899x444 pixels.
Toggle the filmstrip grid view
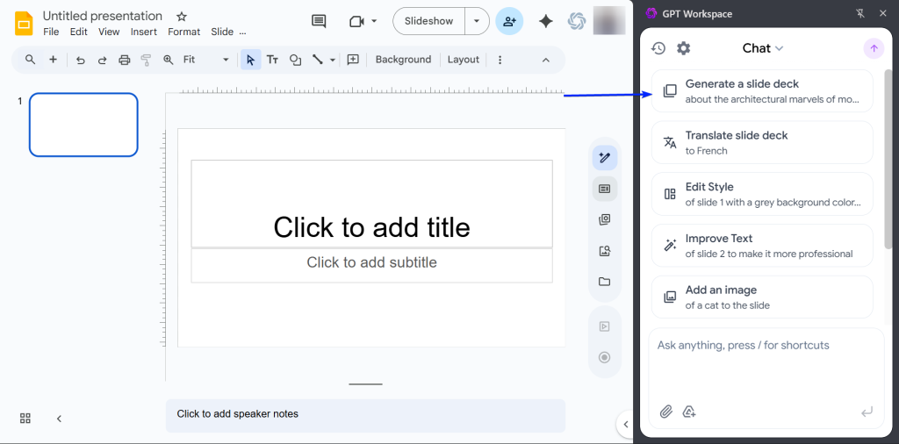pos(25,419)
